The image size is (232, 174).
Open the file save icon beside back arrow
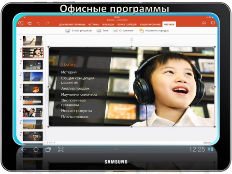pyautogui.click(x=29, y=23)
